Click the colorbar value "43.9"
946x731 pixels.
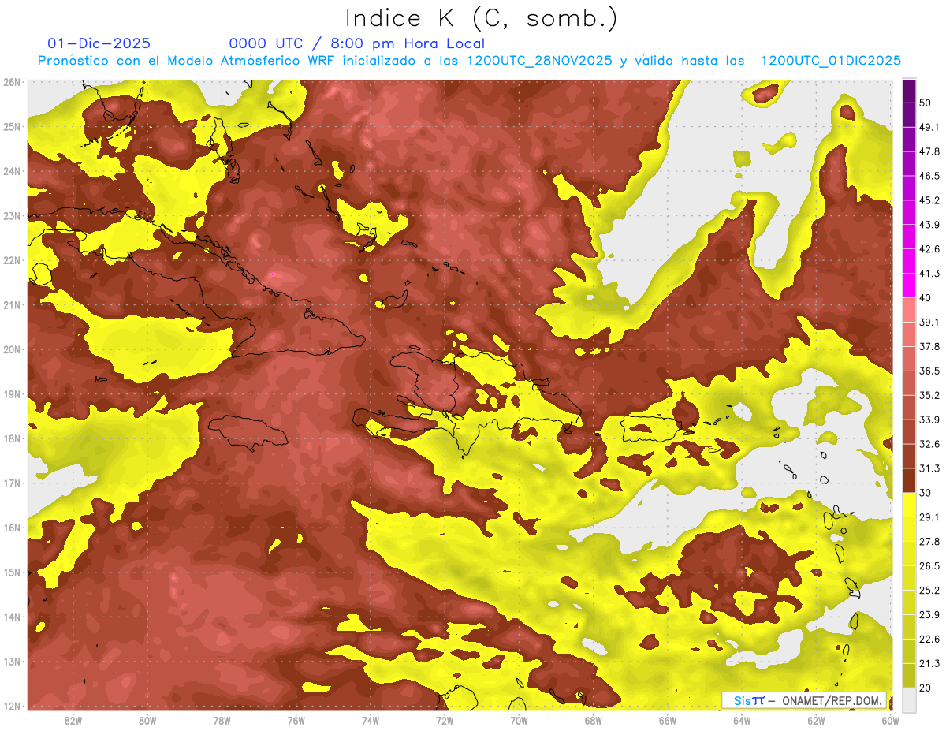pyautogui.click(x=929, y=225)
